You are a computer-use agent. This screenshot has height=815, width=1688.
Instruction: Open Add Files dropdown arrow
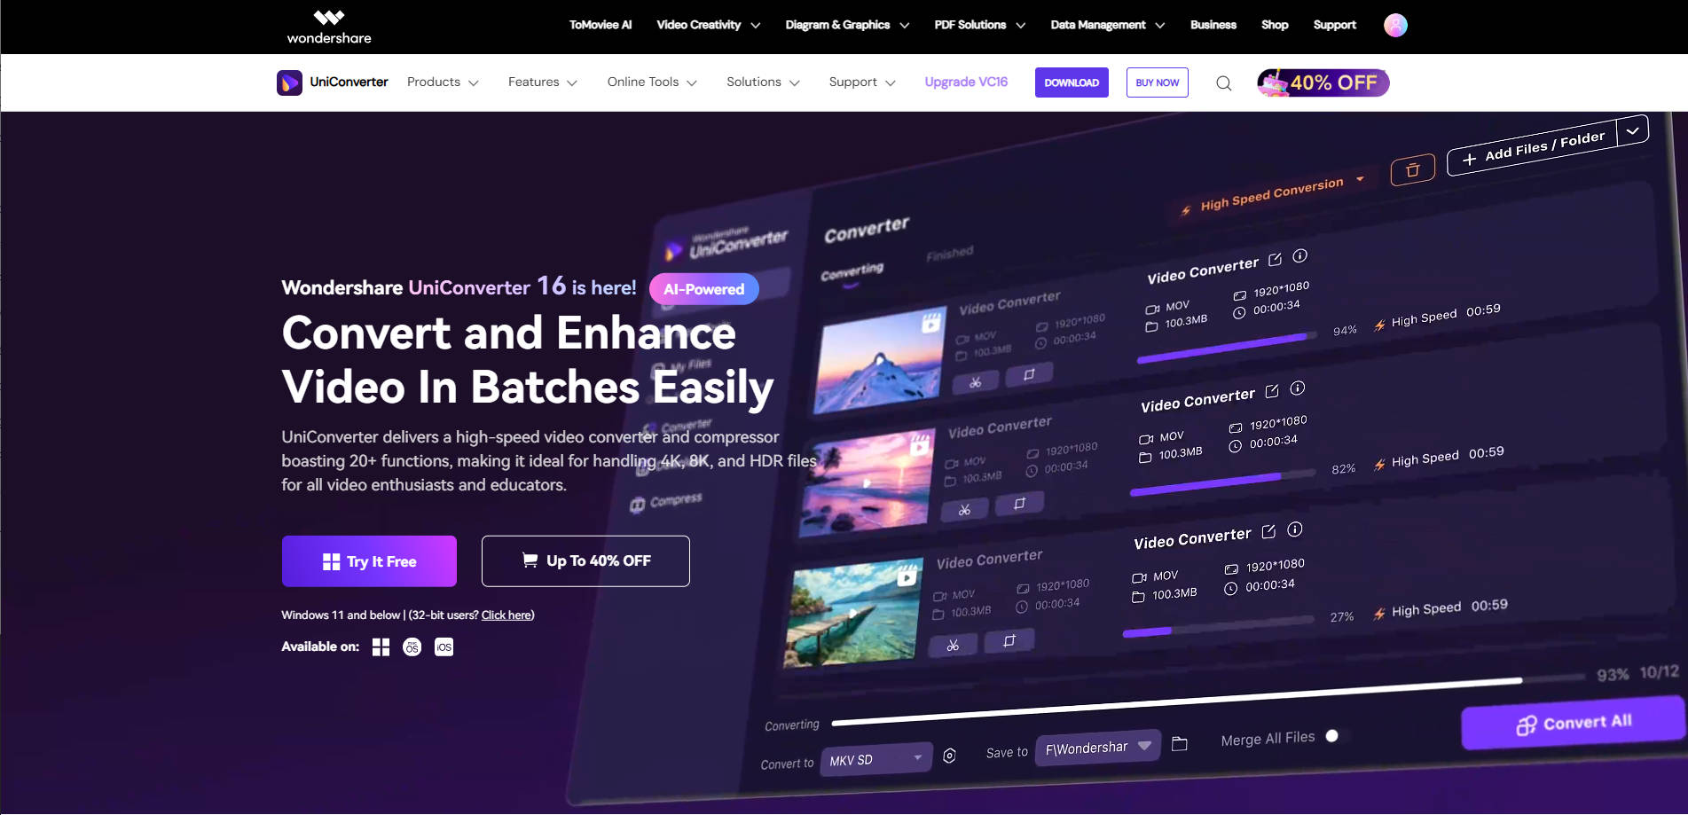[x=1632, y=130]
